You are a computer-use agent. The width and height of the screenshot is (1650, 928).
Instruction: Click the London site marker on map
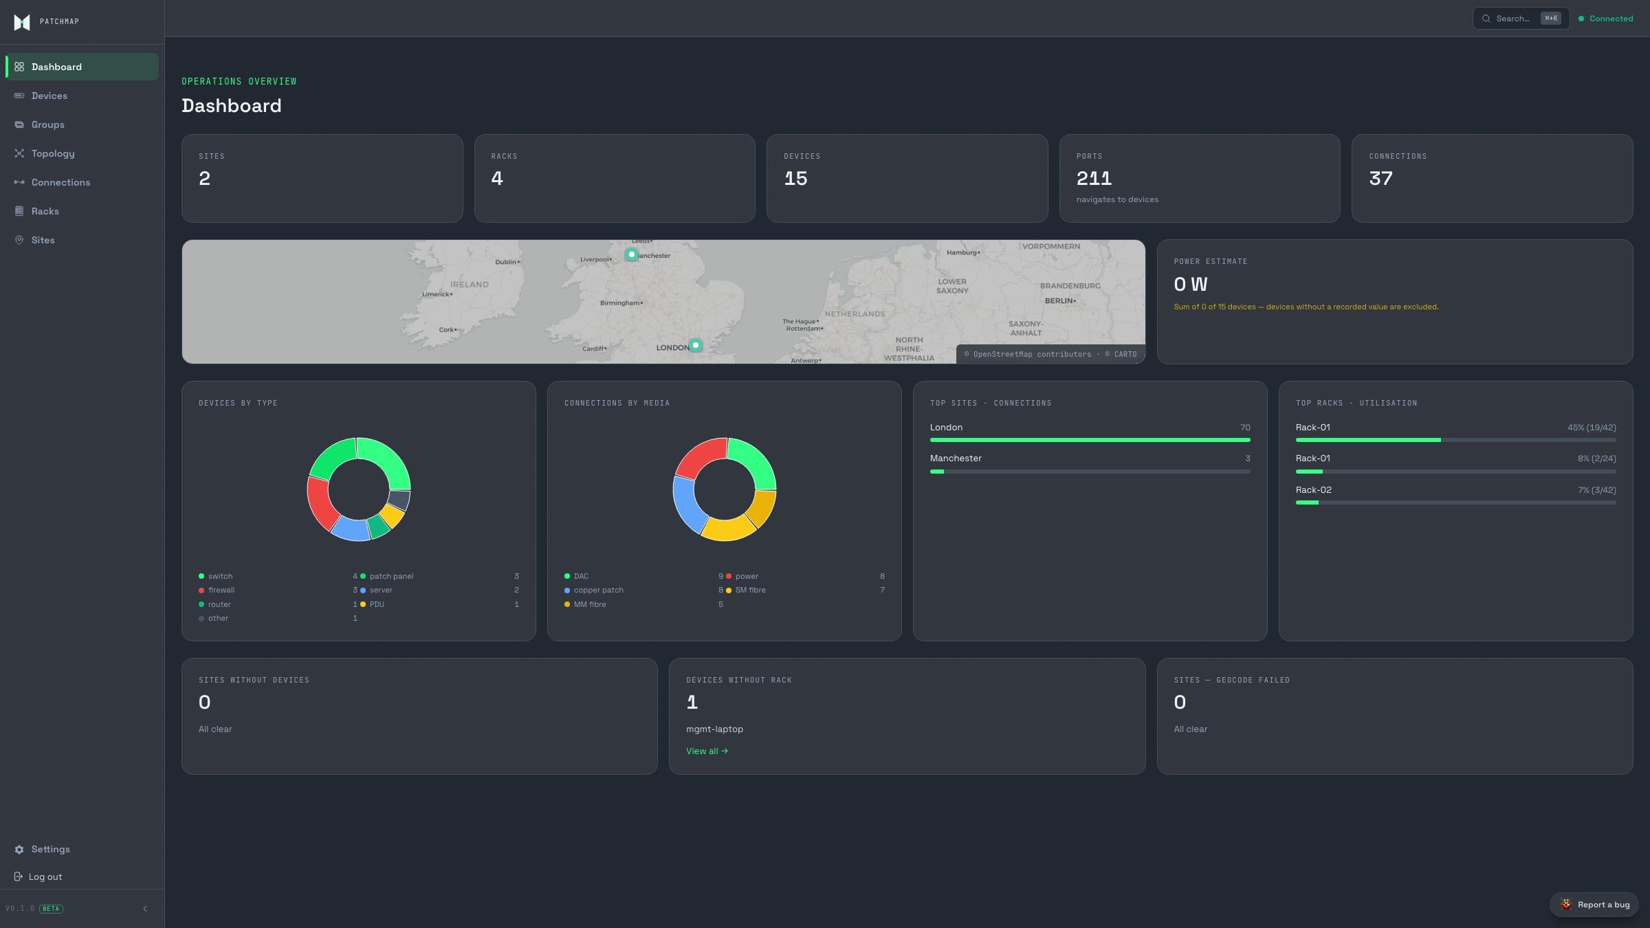click(x=696, y=345)
